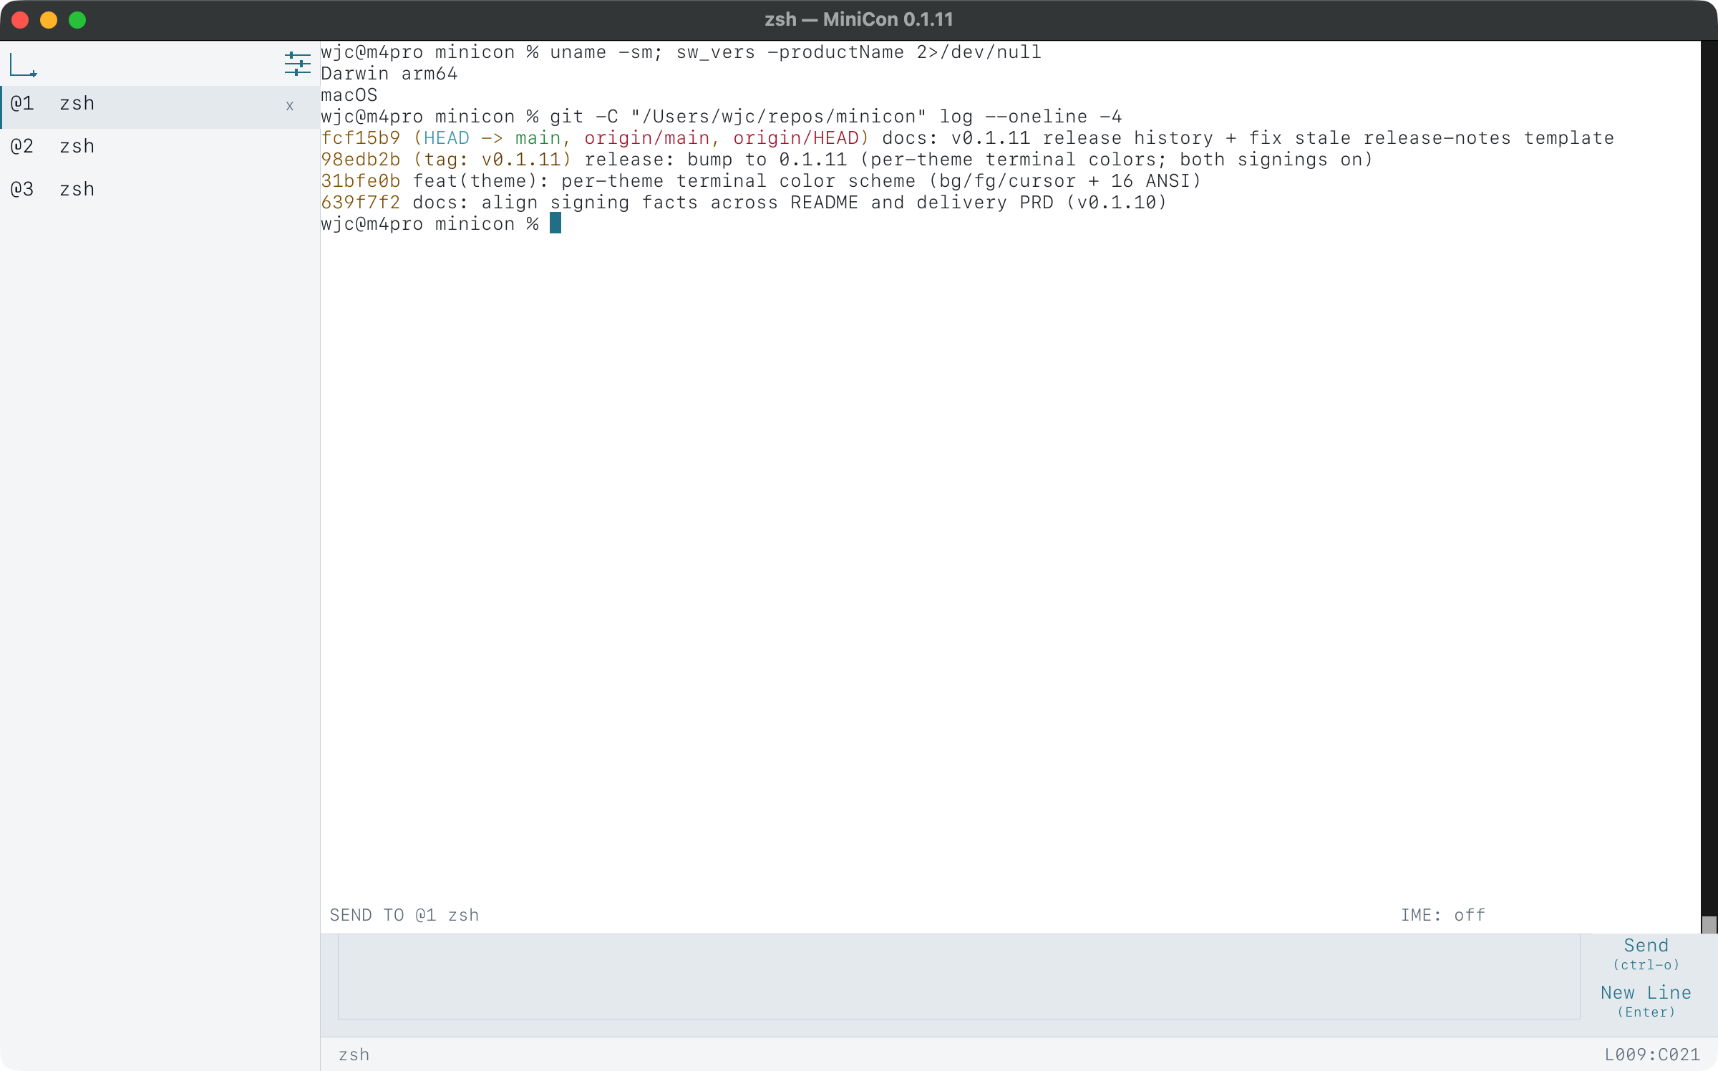Click commit hash fcf15b9
The image size is (1718, 1071).
(x=361, y=138)
